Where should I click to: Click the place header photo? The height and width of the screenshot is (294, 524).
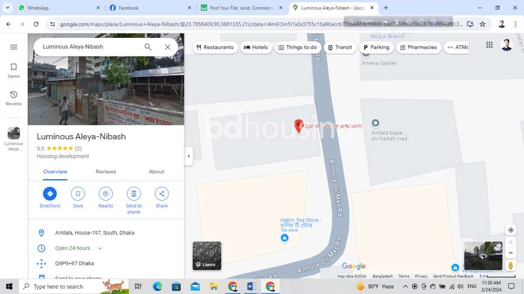[106, 90]
